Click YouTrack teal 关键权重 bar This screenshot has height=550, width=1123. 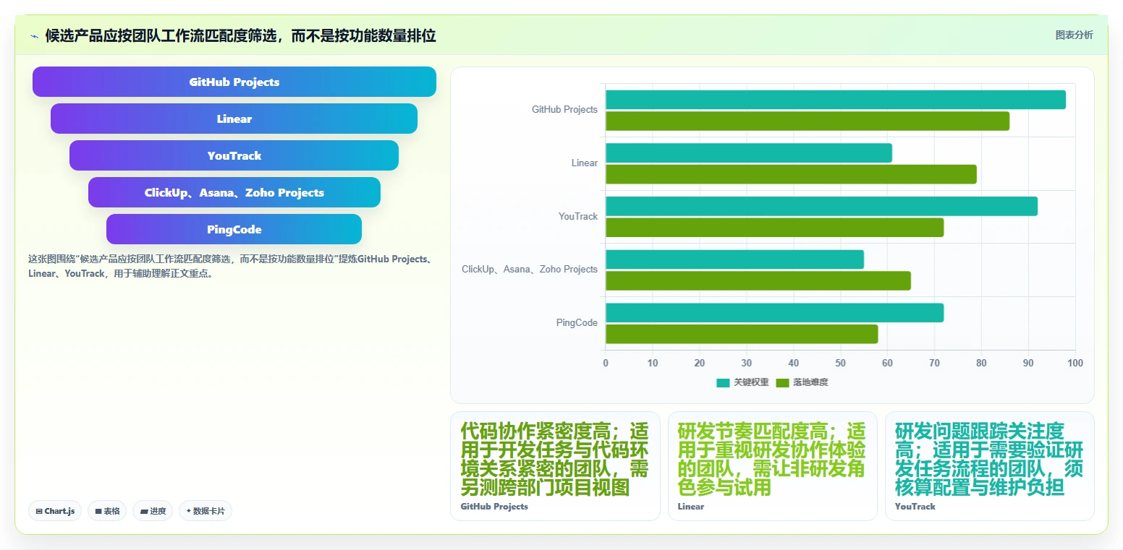click(x=821, y=206)
